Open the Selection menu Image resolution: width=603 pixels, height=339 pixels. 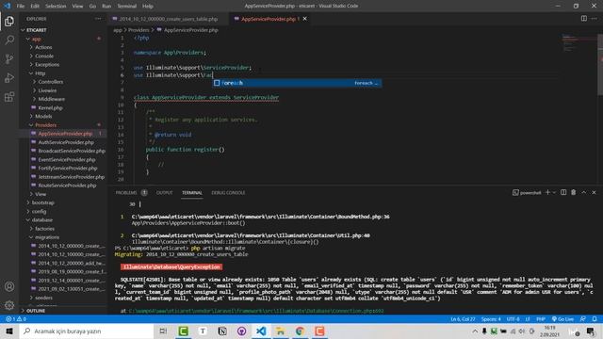pos(56,6)
